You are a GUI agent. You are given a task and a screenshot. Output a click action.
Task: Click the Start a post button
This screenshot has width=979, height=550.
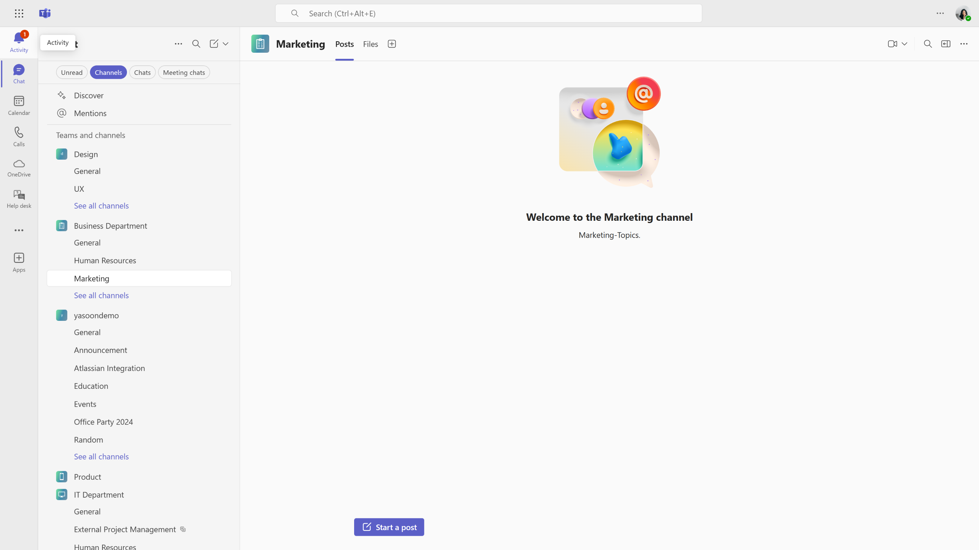(x=389, y=527)
